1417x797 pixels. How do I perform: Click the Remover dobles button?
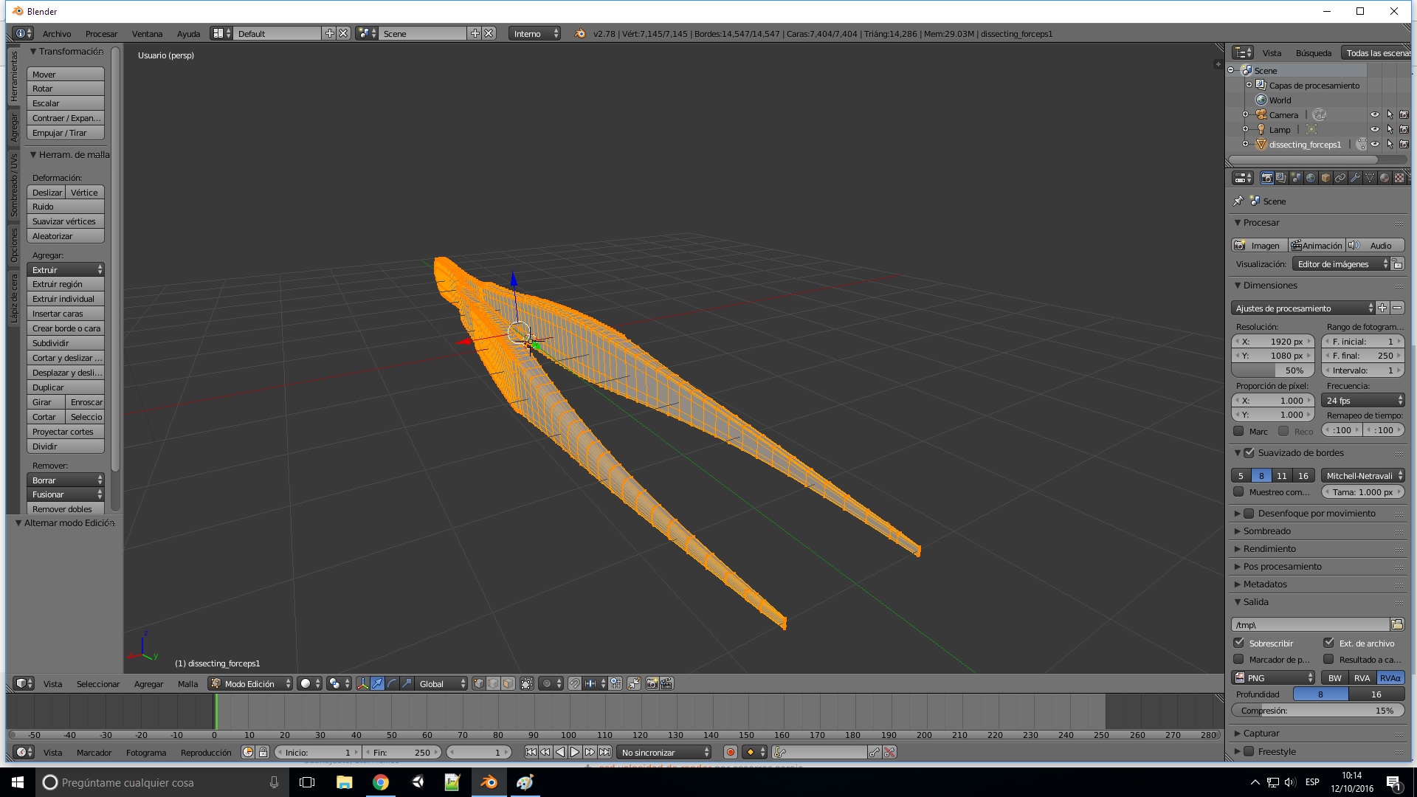click(66, 509)
